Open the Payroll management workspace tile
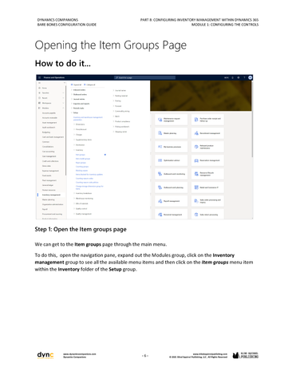The image size is (296, 383). coord(171,201)
